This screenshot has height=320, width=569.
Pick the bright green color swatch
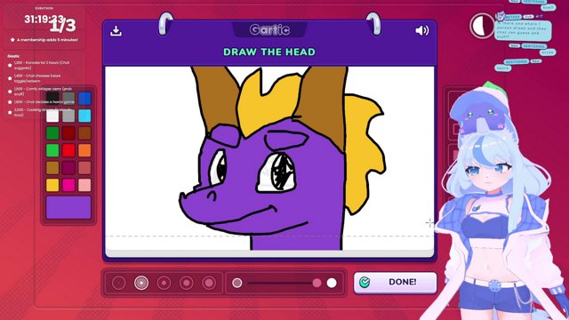(52, 150)
